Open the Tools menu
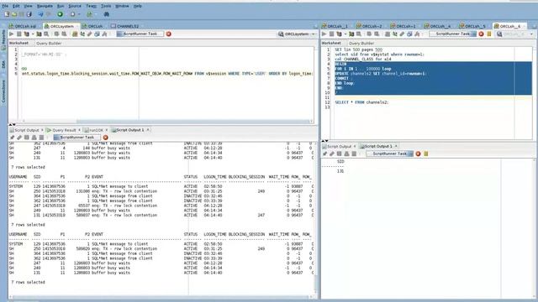Image resolution: width=538 pixels, height=302 pixels. click(x=106, y=6)
